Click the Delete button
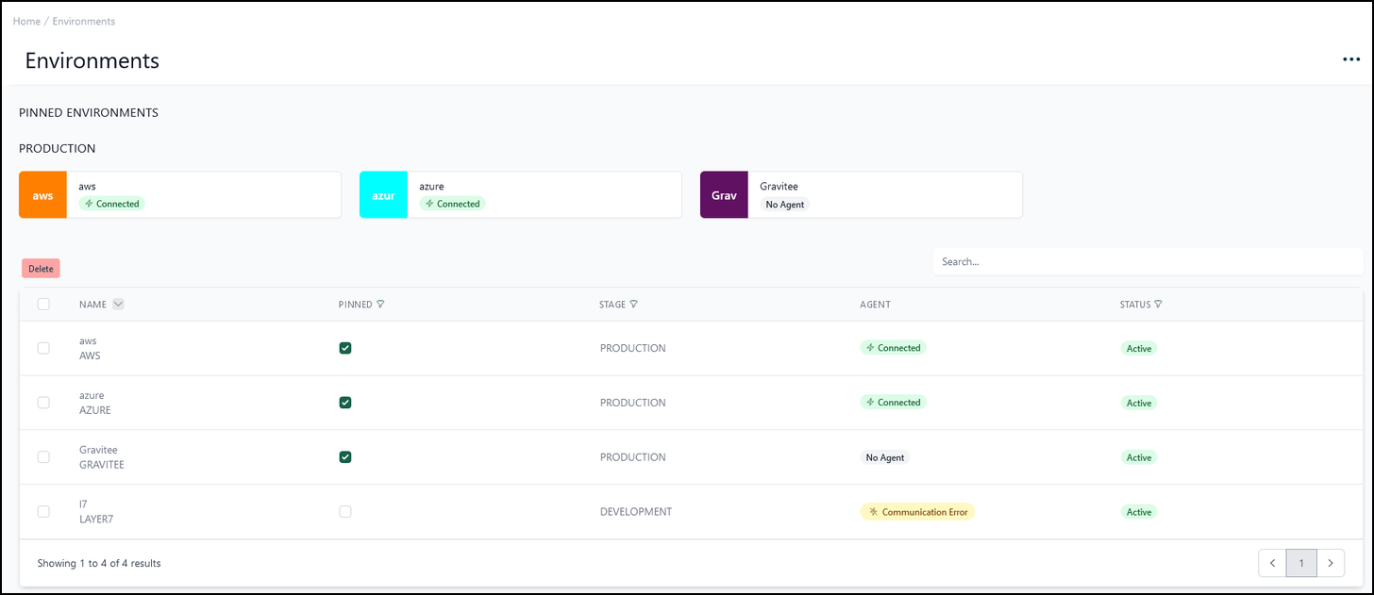This screenshot has height=595, width=1374. point(41,268)
